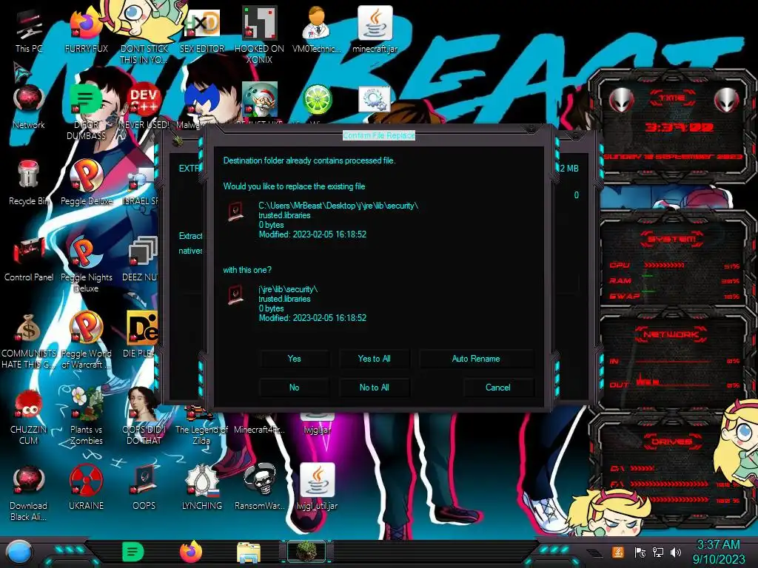Screen dimensions: 758x568
Task: Click the Action Center flag tray icon
Action: [x=640, y=552]
